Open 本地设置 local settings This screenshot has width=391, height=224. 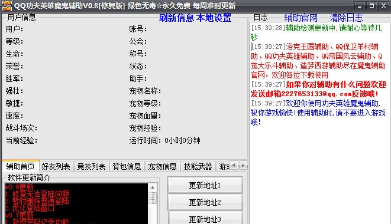214,18
